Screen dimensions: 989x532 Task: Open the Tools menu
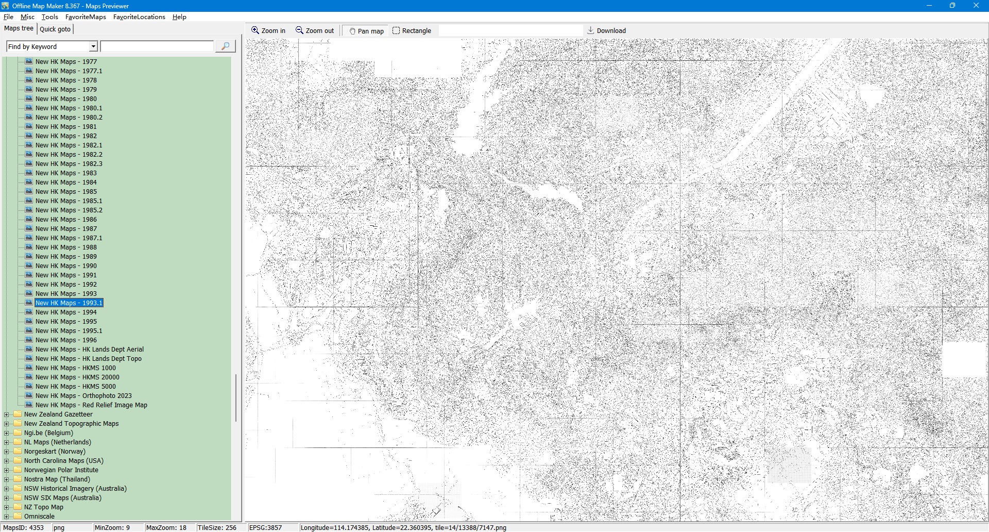click(x=49, y=17)
